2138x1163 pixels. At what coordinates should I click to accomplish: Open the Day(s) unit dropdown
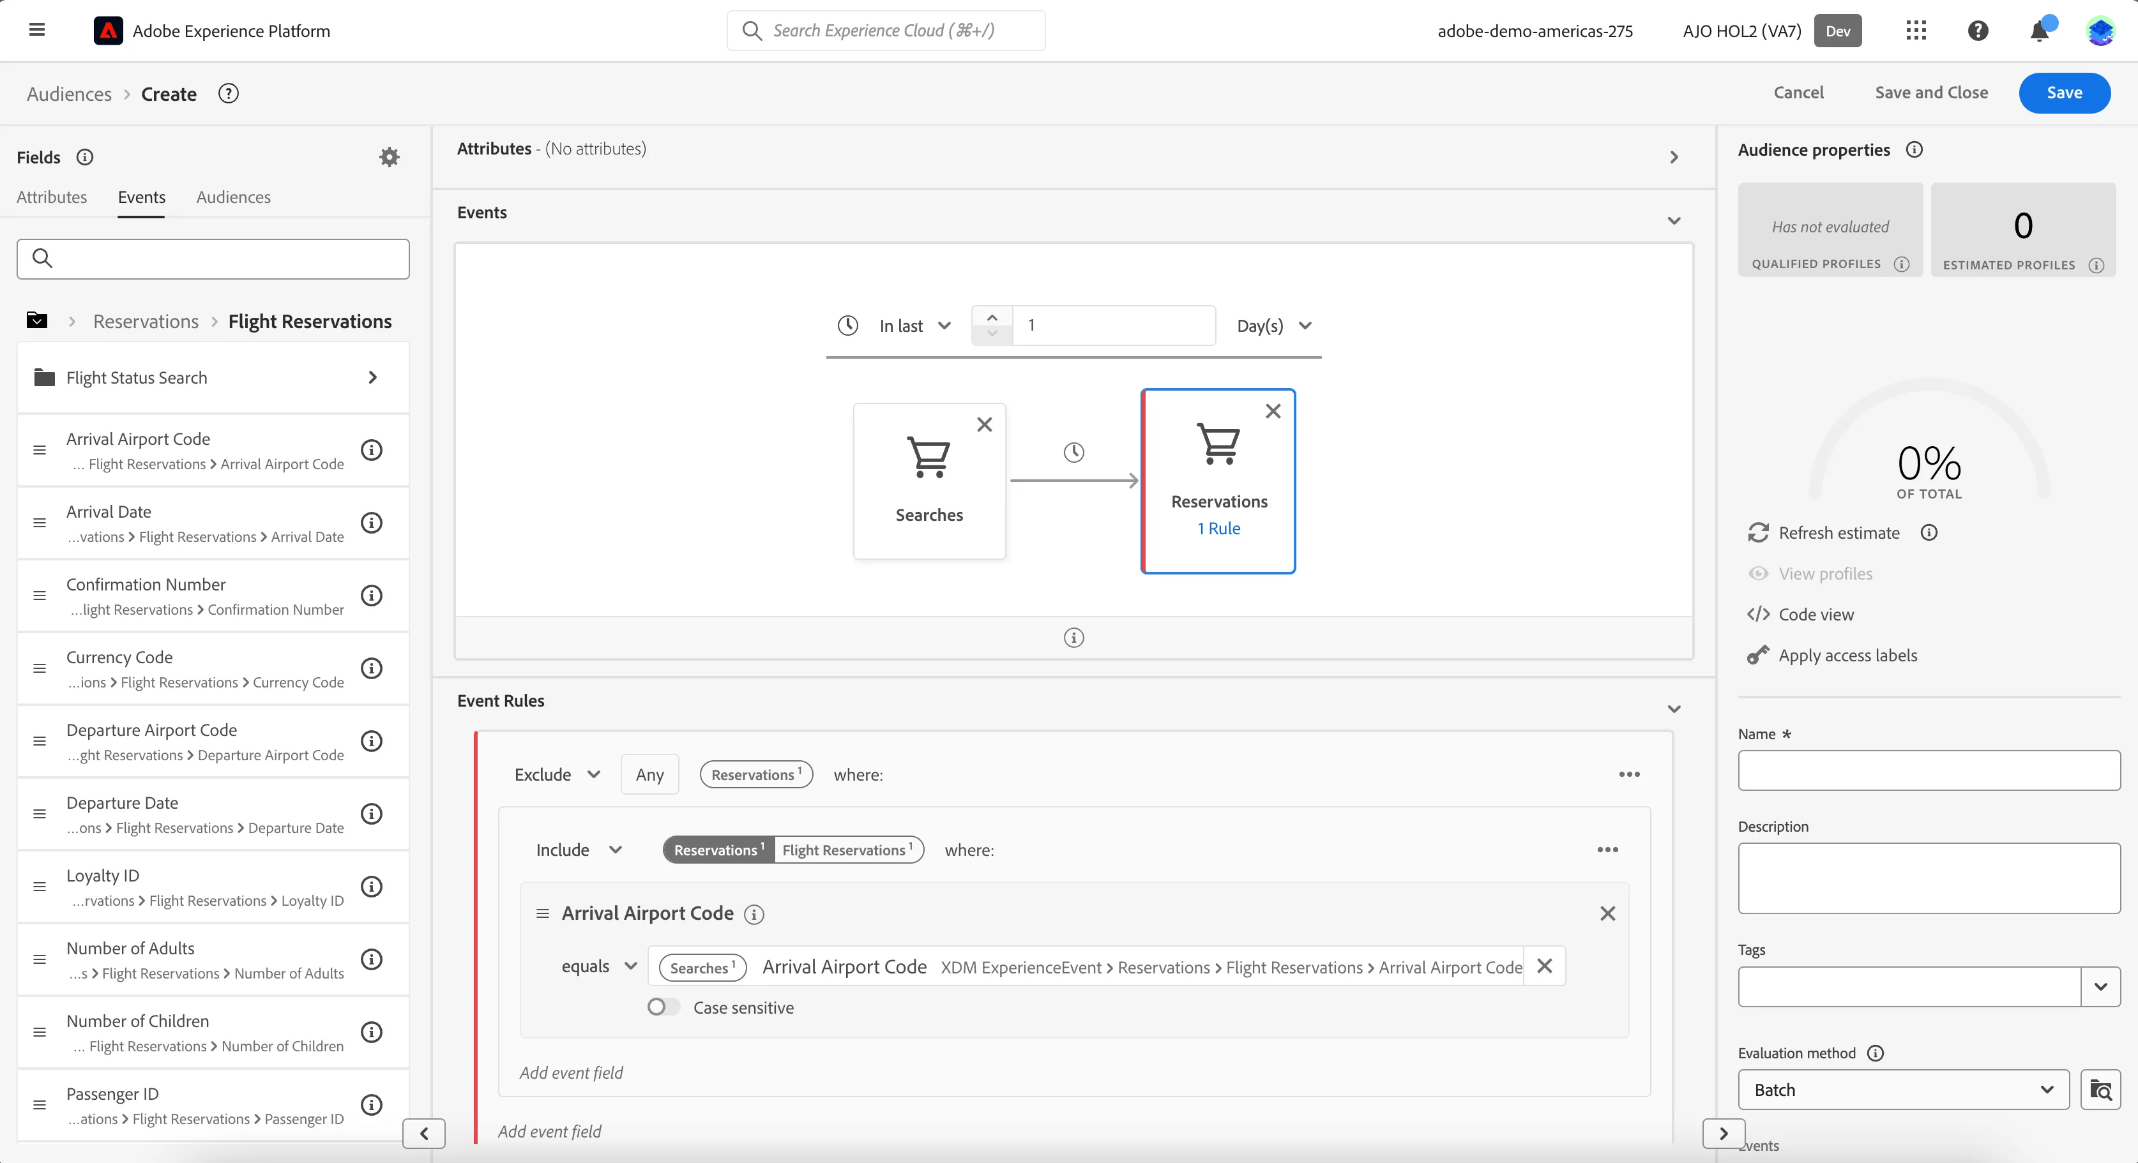click(1274, 326)
